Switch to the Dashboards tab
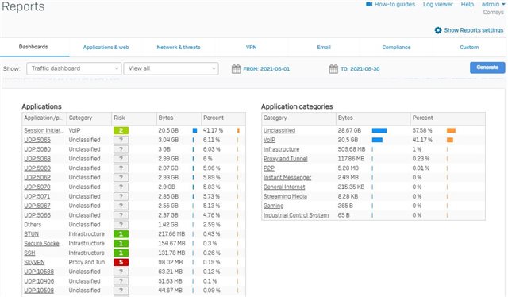 [x=33, y=47]
